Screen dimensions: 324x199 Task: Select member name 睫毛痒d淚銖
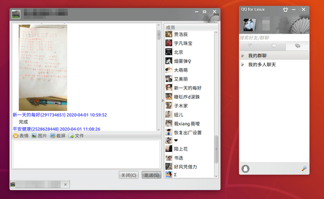pyautogui.click(x=187, y=97)
